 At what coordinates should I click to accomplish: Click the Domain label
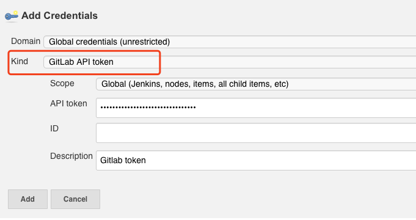pyautogui.click(x=26, y=41)
